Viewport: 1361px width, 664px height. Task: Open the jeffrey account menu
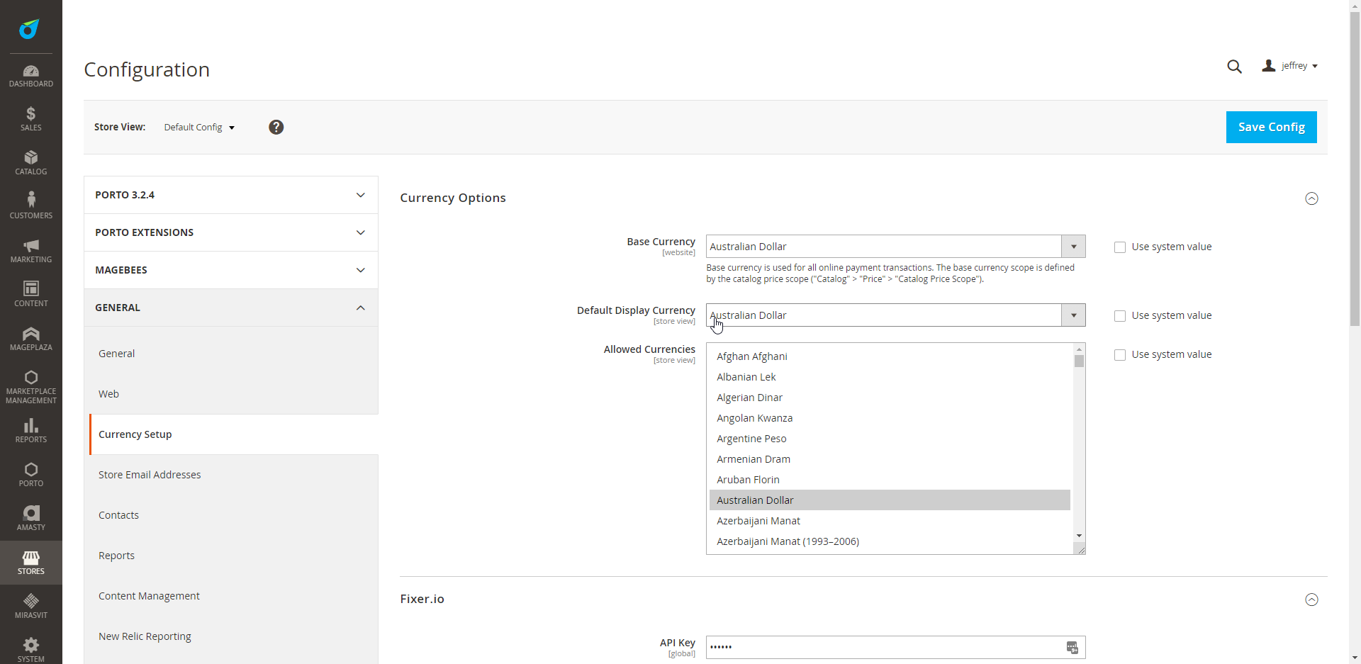point(1290,66)
